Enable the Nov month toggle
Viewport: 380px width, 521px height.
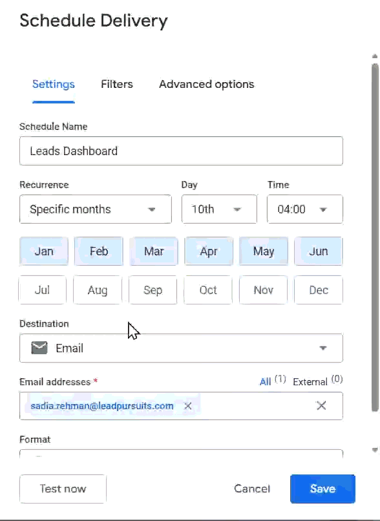pos(264,290)
